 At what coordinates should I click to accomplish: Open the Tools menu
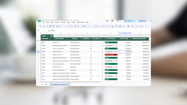click(x=73, y=22)
